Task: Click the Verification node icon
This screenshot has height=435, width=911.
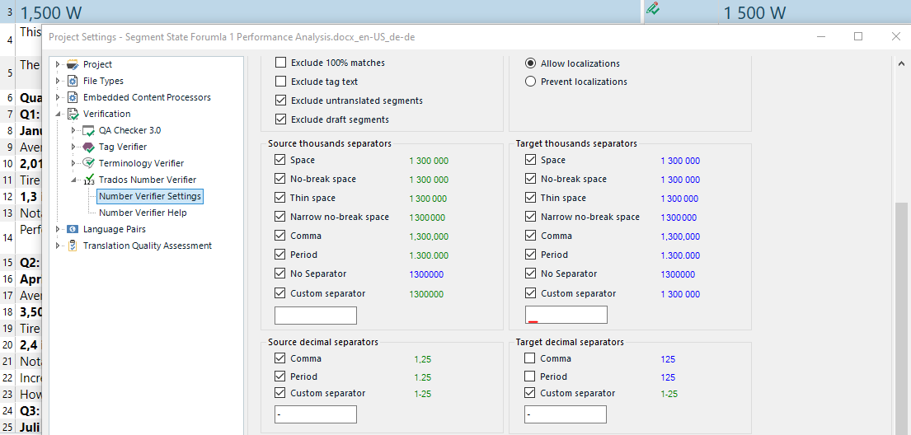Action: pyautogui.click(x=73, y=115)
